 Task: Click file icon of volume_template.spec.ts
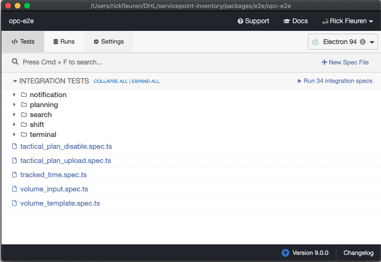pos(15,203)
